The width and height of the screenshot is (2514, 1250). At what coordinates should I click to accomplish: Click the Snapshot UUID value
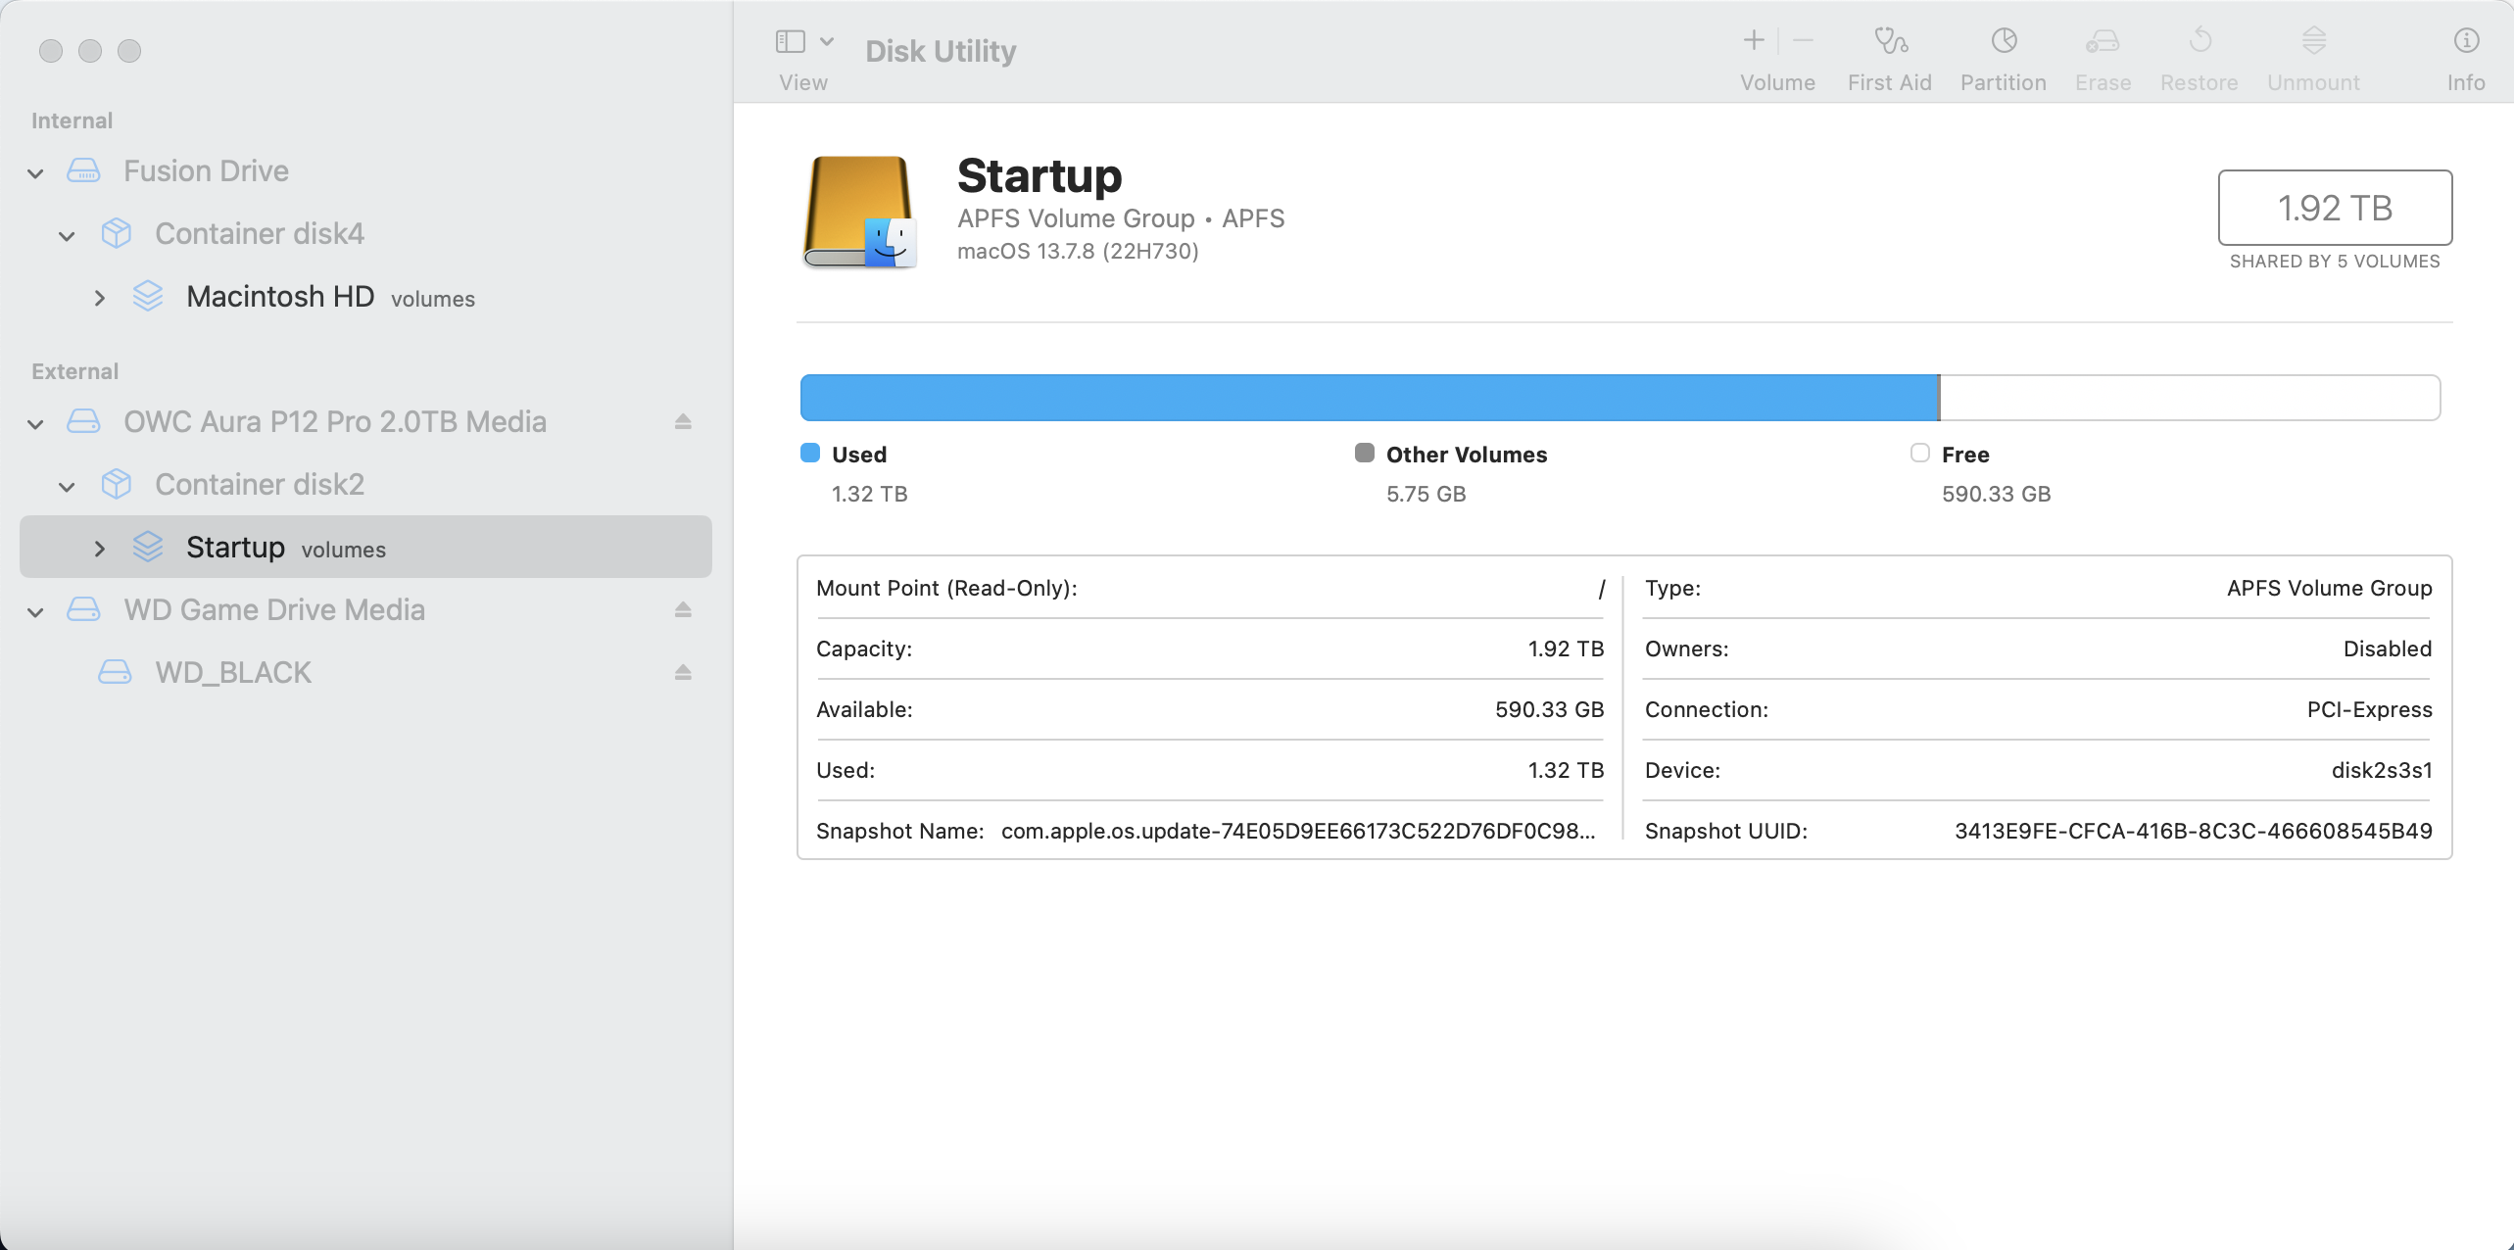(2193, 831)
